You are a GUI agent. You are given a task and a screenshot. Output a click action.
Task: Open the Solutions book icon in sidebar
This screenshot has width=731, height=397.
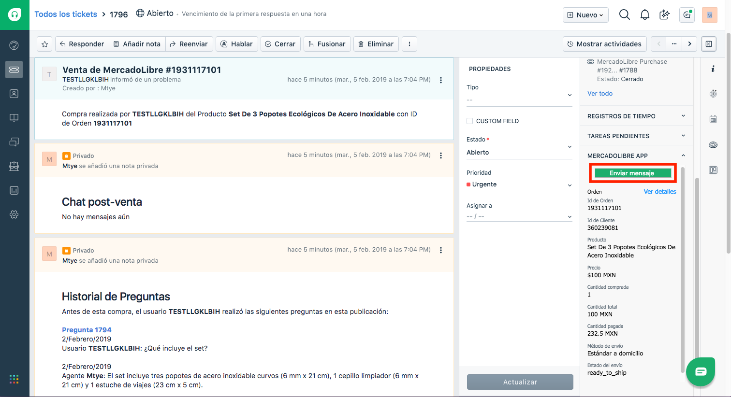click(x=14, y=118)
